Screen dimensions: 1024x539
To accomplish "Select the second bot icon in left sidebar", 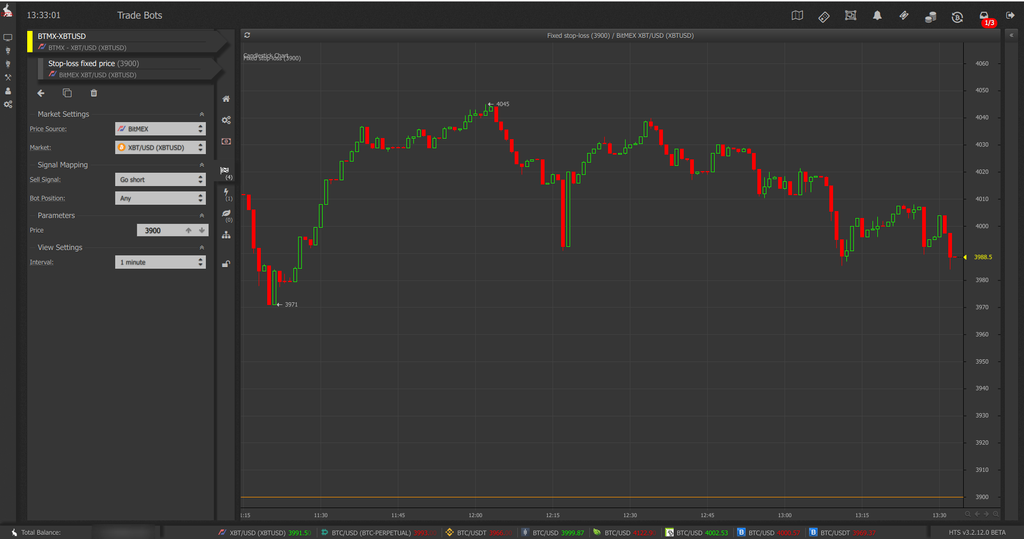I will point(7,64).
